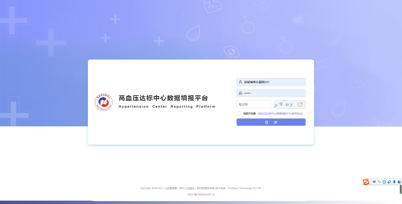Check the agree-to-usage-agreement checkbox
Screen dimensions: 402x204
coord(238,113)
